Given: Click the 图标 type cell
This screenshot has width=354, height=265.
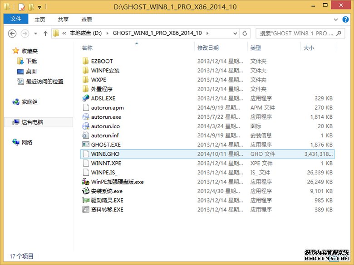Looking at the screenshot, I should coord(256,126).
